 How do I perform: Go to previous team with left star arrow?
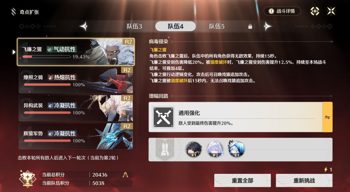click(x=84, y=26)
